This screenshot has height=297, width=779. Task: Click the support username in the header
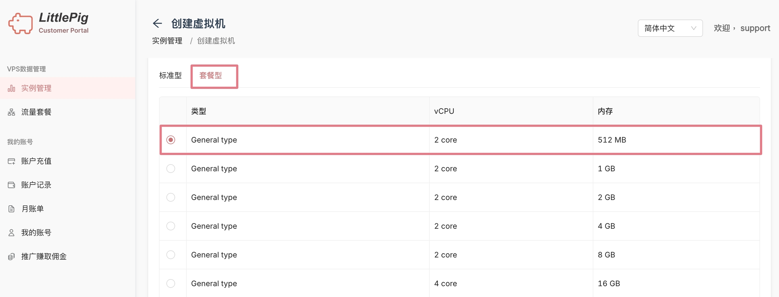tap(755, 28)
